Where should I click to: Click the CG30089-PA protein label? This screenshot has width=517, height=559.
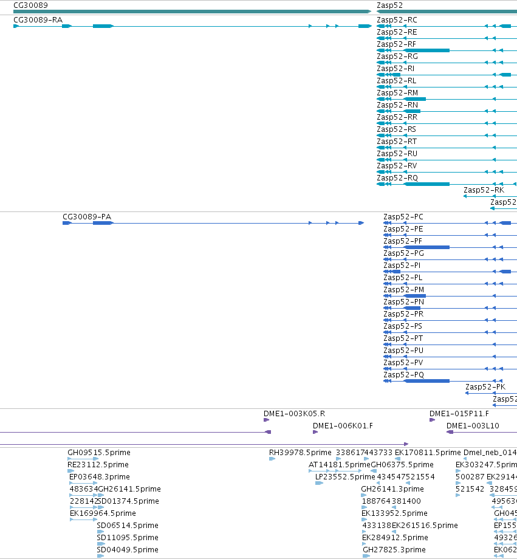[x=87, y=217]
